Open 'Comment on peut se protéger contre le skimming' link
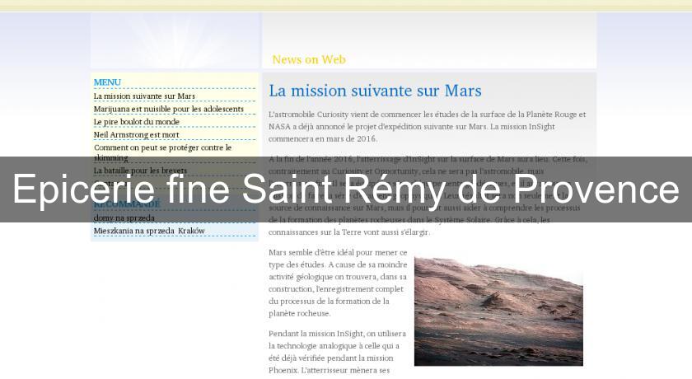The width and height of the screenshot is (692, 379). tap(163, 152)
